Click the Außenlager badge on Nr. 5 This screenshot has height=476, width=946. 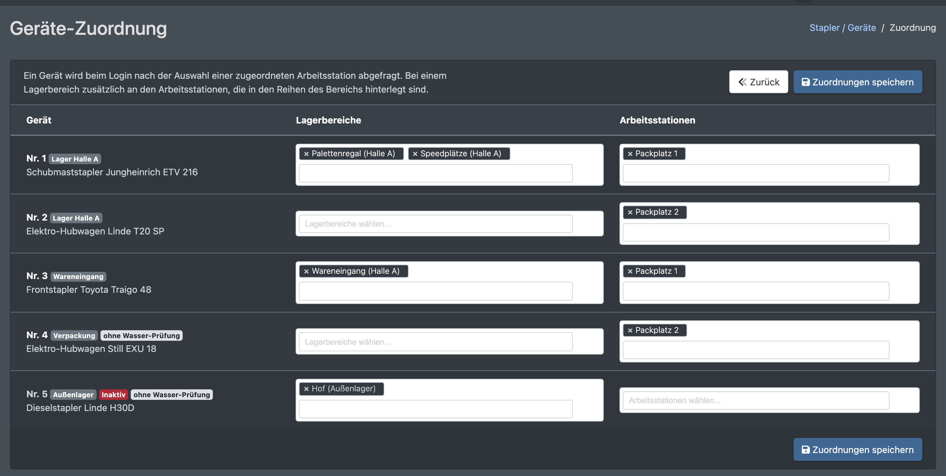73,395
